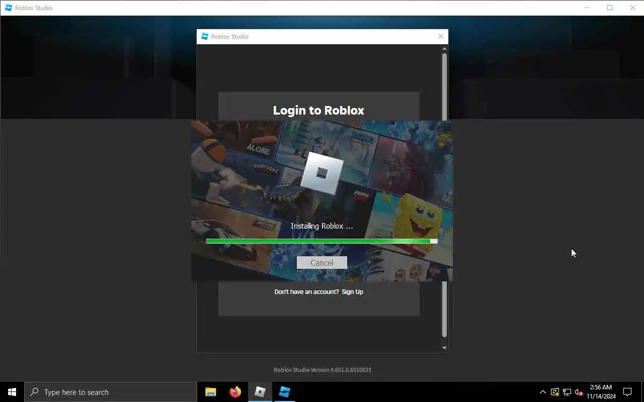Click the Roblox Studio icon in main title bar
The width and height of the screenshot is (644, 402).
9,8
